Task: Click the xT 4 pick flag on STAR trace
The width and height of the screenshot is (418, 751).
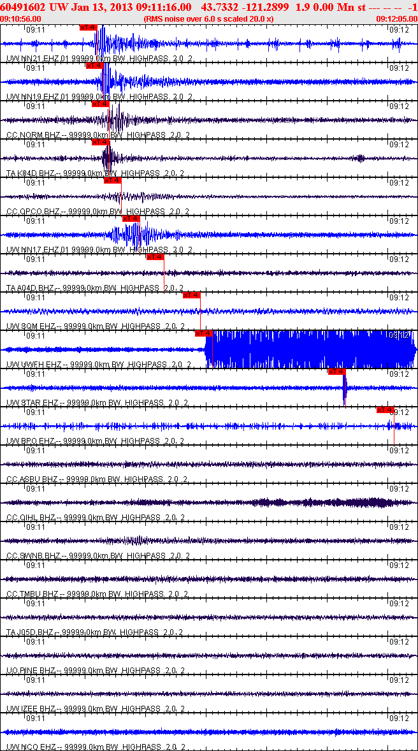Action: (336, 372)
